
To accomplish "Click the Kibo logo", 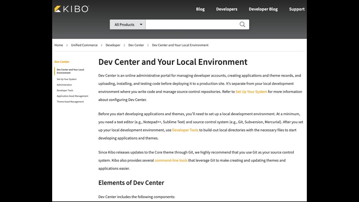I will [72, 9].
